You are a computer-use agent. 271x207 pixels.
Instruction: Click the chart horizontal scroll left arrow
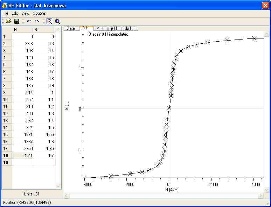click(x=67, y=195)
